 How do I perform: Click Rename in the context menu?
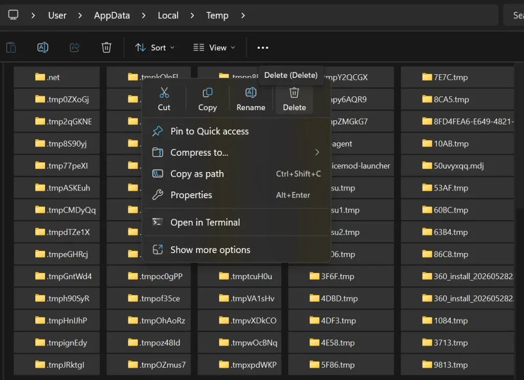251,99
